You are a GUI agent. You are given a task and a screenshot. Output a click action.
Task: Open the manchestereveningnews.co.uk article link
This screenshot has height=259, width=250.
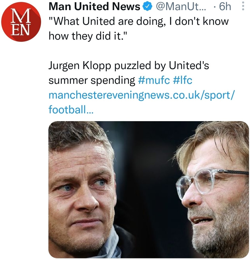pyautogui.click(x=142, y=95)
